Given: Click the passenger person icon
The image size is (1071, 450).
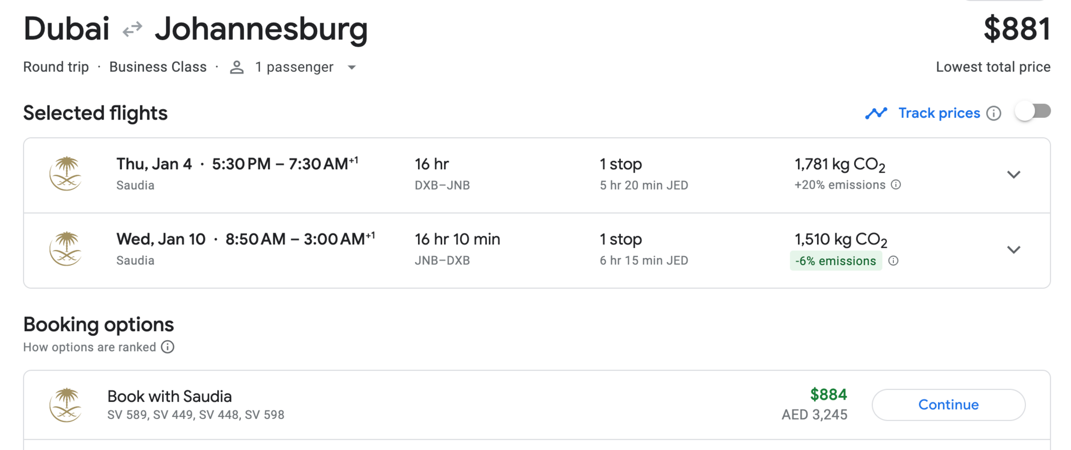Looking at the screenshot, I should click(236, 66).
